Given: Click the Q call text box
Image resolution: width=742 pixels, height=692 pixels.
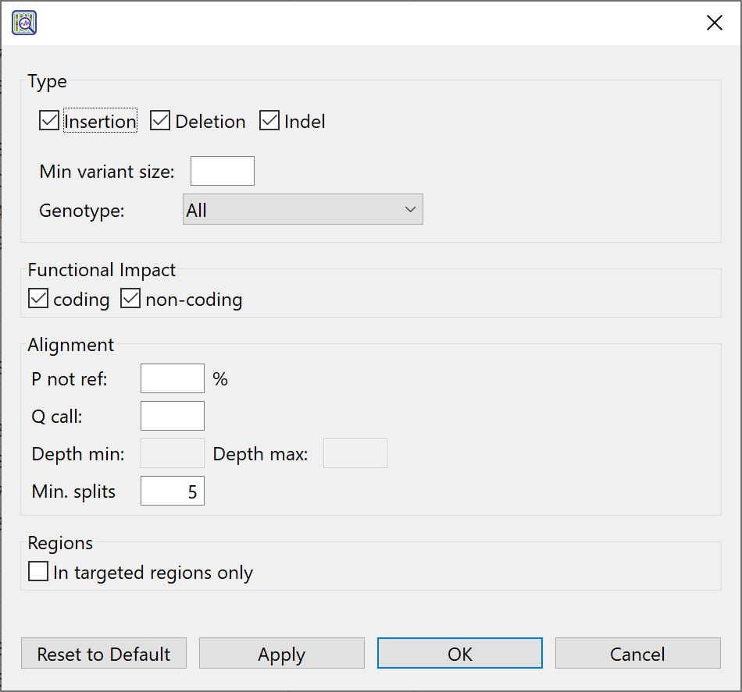Looking at the screenshot, I should point(172,416).
